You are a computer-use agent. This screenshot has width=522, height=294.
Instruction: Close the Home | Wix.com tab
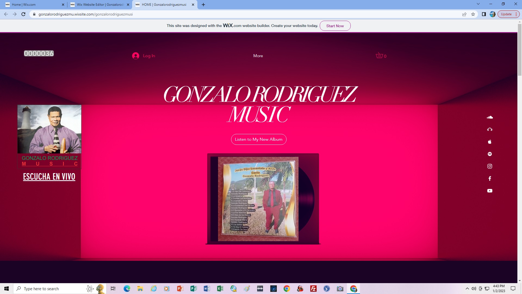63,5
